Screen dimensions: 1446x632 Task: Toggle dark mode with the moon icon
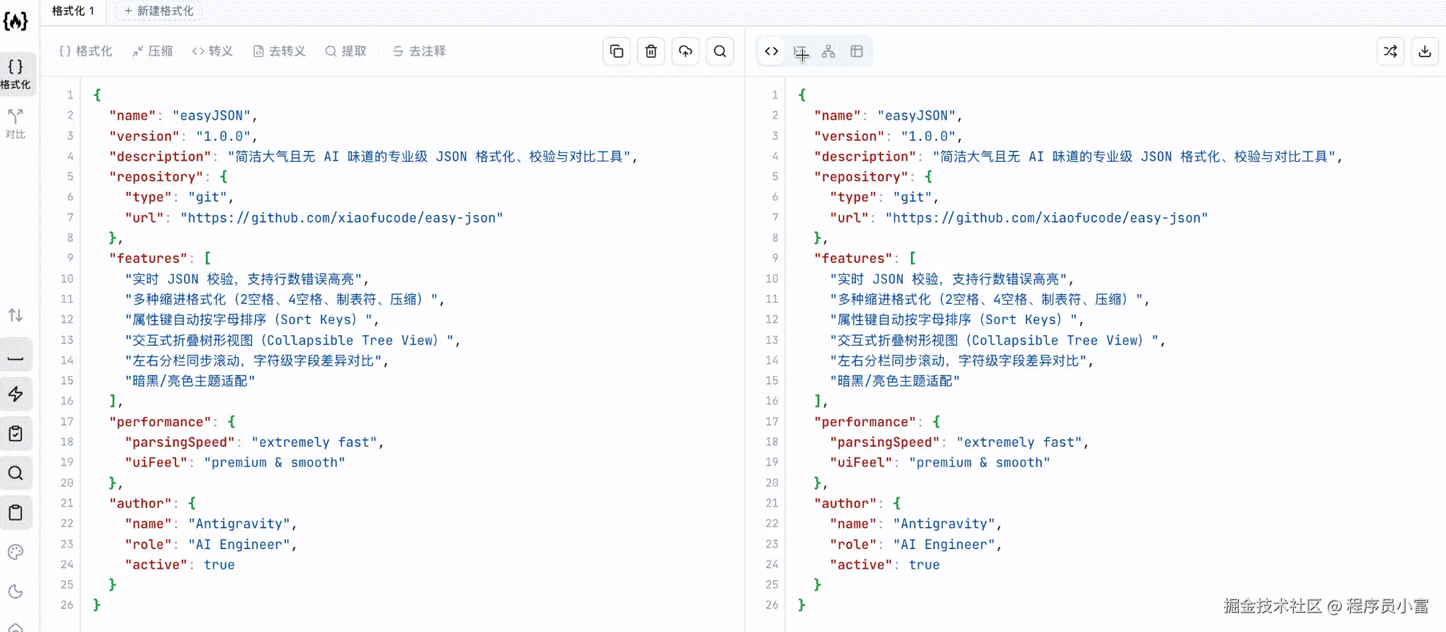point(15,592)
